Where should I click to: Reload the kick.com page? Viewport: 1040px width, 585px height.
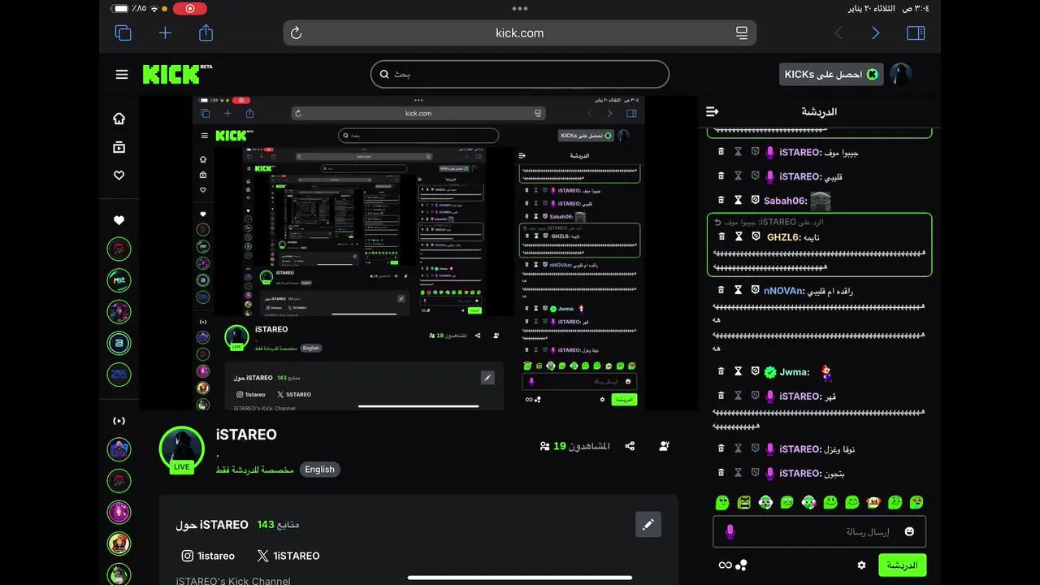click(x=296, y=32)
